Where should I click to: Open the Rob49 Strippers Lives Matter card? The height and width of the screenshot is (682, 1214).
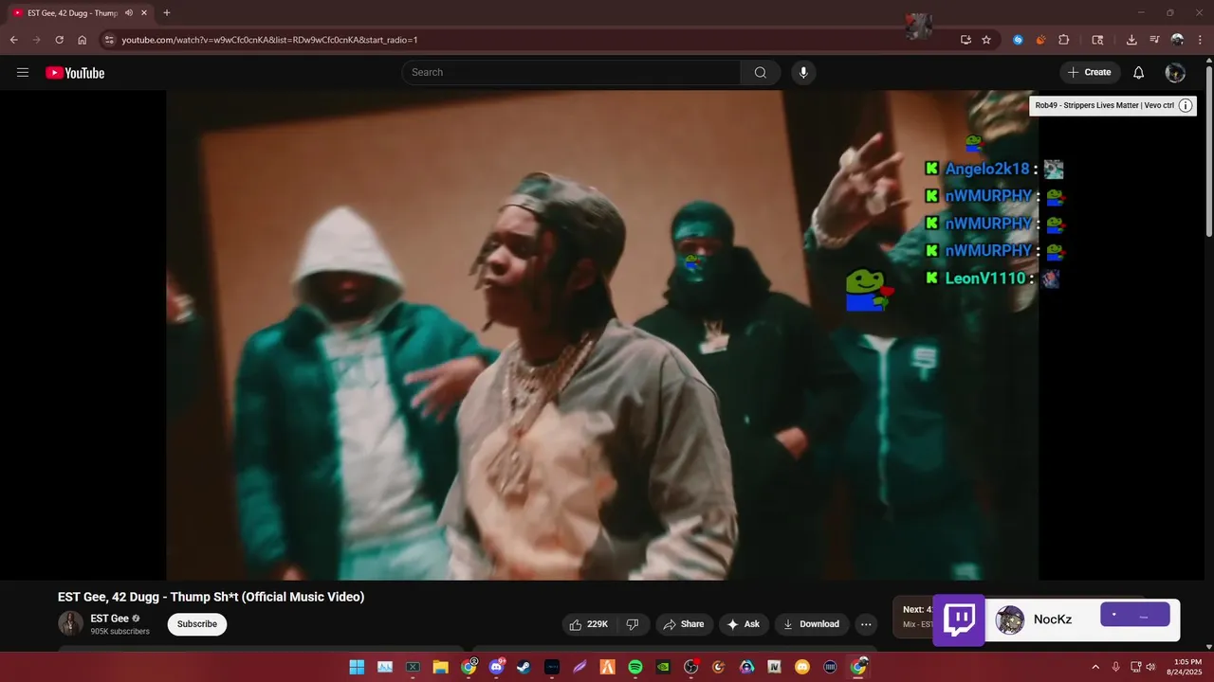point(1104,105)
